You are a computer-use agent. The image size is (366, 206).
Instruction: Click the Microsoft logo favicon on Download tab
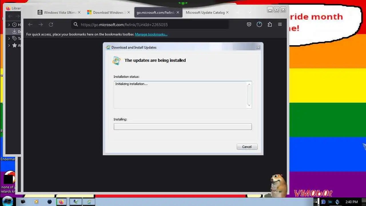(x=89, y=12)
